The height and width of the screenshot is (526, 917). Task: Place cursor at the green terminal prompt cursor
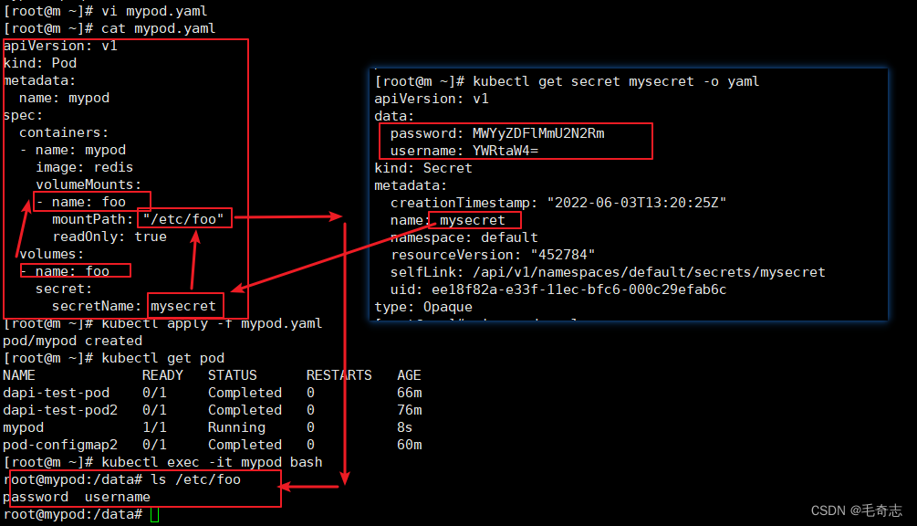point(154,515)
